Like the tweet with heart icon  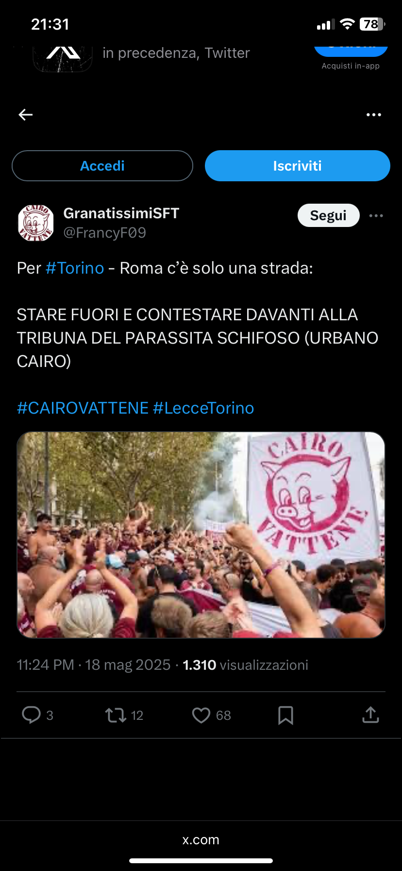click(201, 715)
